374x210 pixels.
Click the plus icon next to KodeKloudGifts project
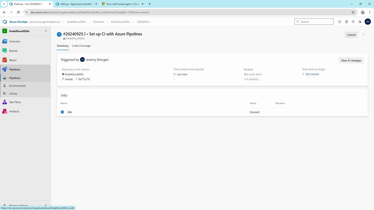tap(46, 31)
